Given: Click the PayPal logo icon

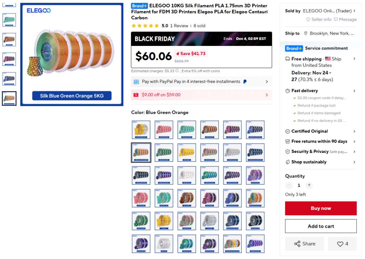Looking at the screenshot, I should click(x=245, y=81).
